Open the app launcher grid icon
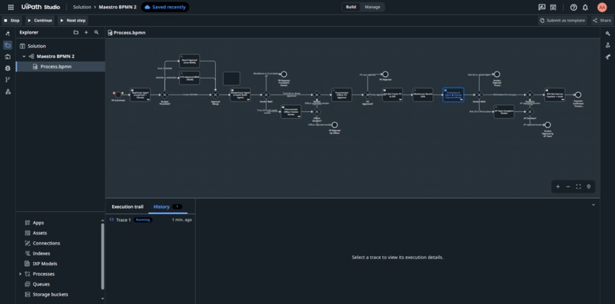Screen dimensions: 615x304 coord(11,7)
